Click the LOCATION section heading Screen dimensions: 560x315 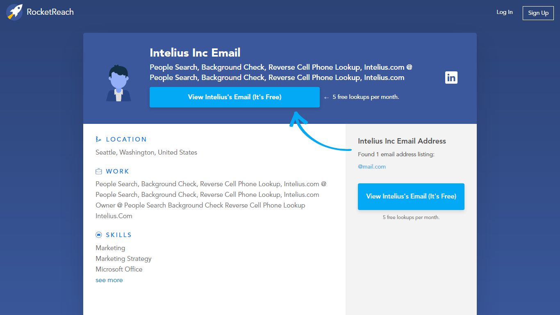pyautogui.click(x=126, y=139)
